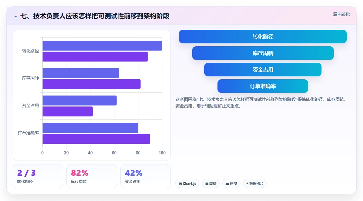This screenshot has height=201, width=363.
Task: Click the purple 订单准确率 bar in chart
Action: tap(96, 139)
